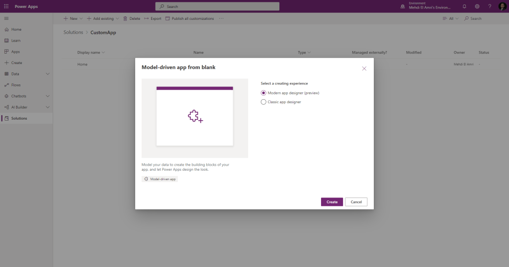509x267 pixels.
Task: Expand the Data section in sidebar
Action: tap(48, 74)
